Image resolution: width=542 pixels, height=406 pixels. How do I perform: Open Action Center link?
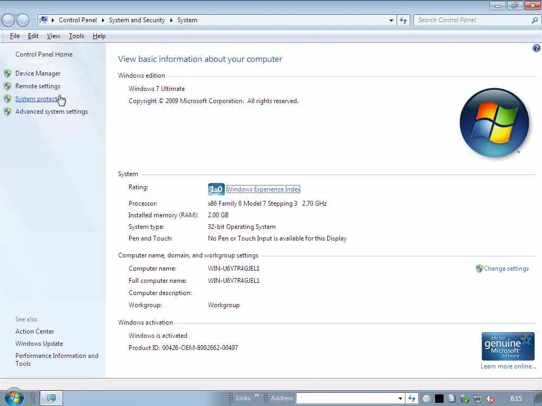point(34,331)
